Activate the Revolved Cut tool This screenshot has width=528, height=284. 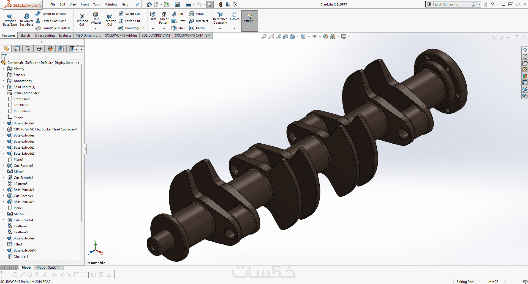(x=110, y=20)
